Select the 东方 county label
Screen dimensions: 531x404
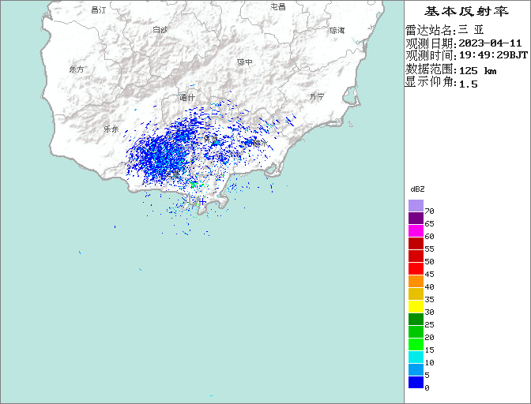[x=77, y=69]
